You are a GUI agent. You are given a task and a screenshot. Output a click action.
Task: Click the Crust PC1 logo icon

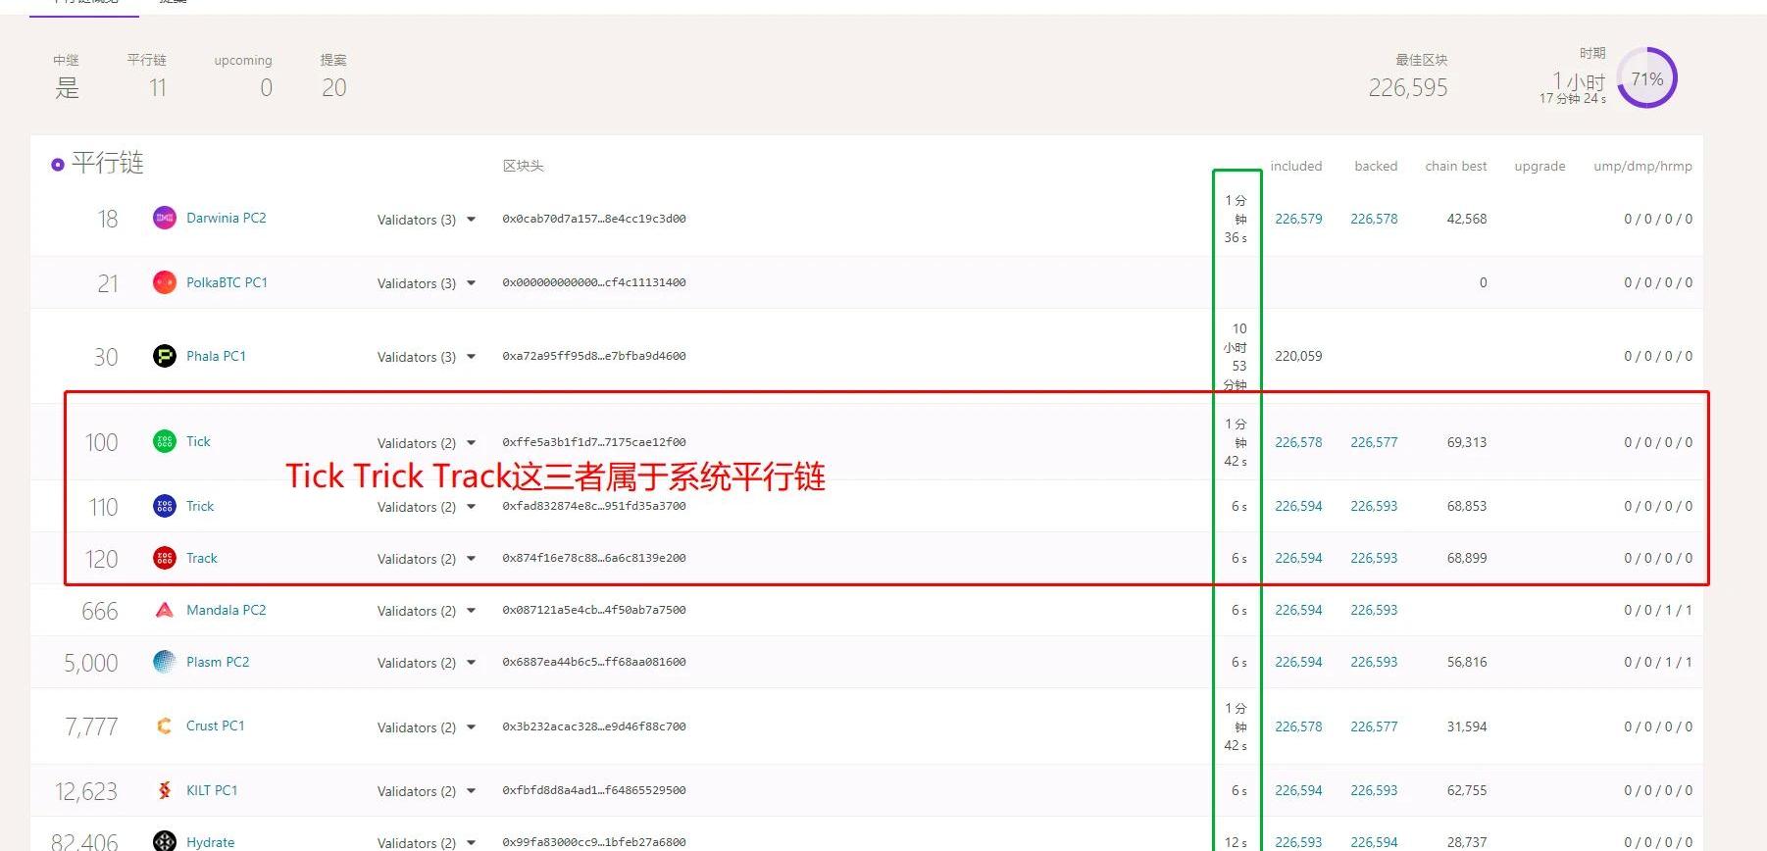click(164, 726)
